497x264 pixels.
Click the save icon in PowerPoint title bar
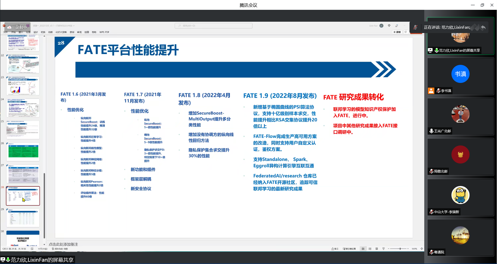[x=28, y=26]
